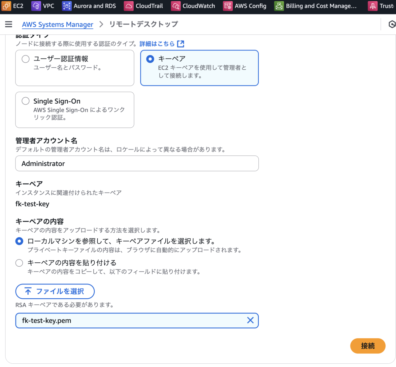Click the hexagon icon at the header's right edge
Viewport: 396px width, 367px height.
click(x=392, y=24)
